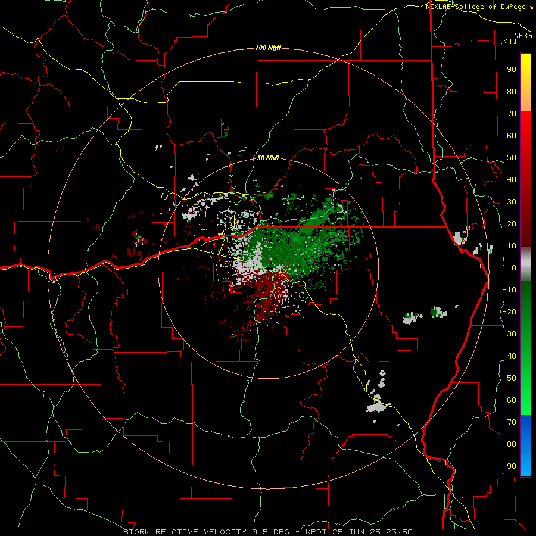
Task: Click the 'KPDT 25 JUN 25 23:50' timestamp
Action: coord(358,532)
